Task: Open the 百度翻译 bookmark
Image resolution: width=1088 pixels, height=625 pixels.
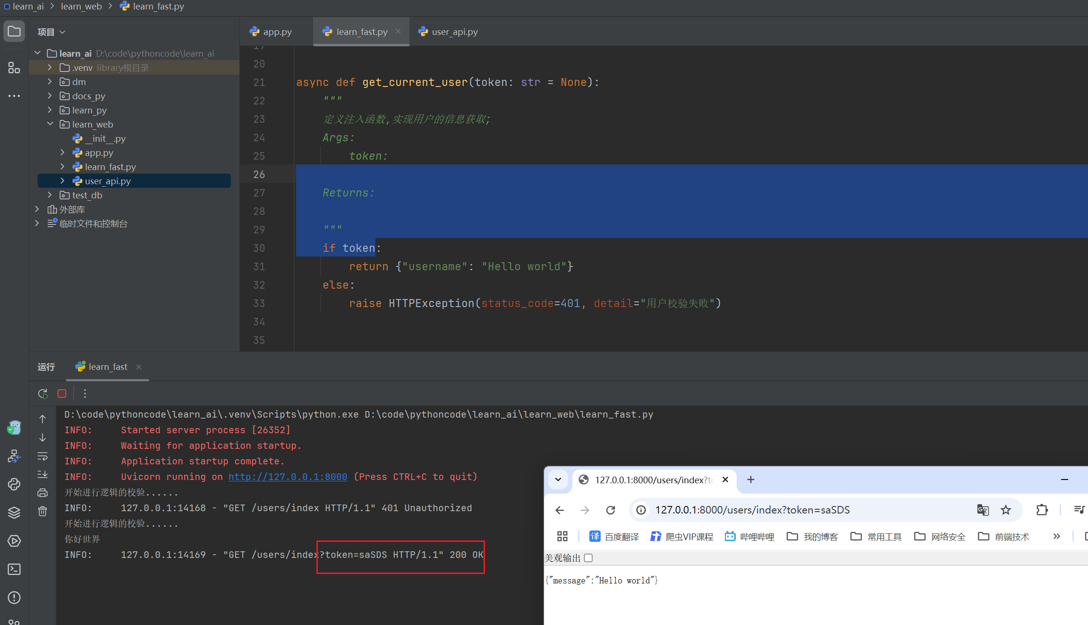Action: click(x=614, y=537)
